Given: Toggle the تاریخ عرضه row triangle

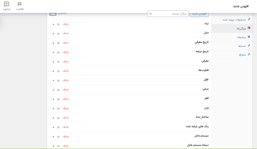Looking at the screenshot, I should pos(53,52).
